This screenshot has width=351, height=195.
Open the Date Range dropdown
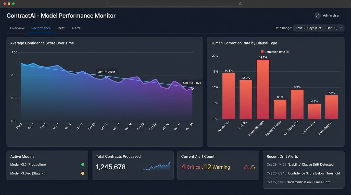319,28
